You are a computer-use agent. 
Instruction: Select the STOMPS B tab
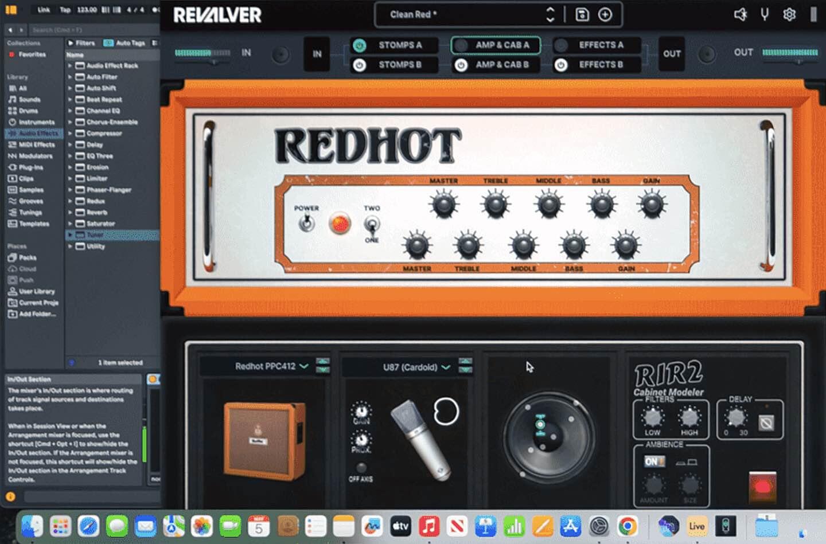(x=400, y=65)
